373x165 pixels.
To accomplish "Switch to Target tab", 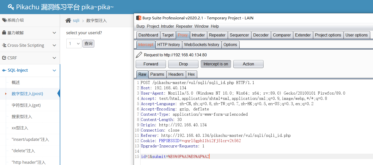I will tap(168, 35).
